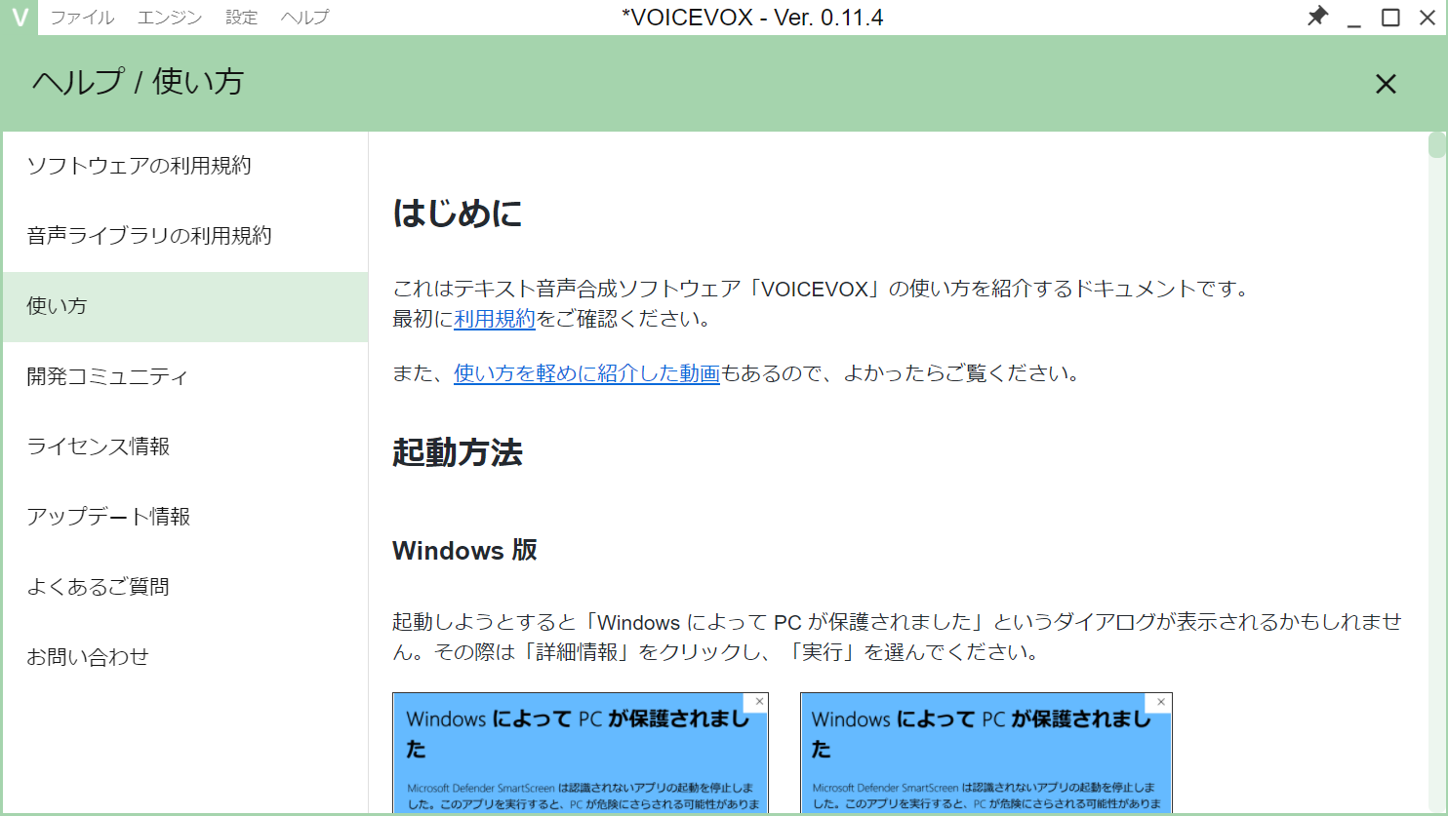Open the 設定 menu
Image resolution: width=1448 pixels, height=816 pixels.
(241, 18)
